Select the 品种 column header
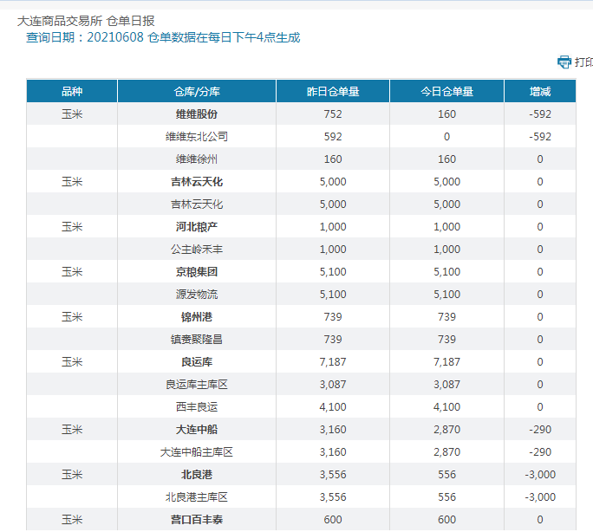This screenshot has height=532, width=593. pyautogui.click(x=72, y=91)
